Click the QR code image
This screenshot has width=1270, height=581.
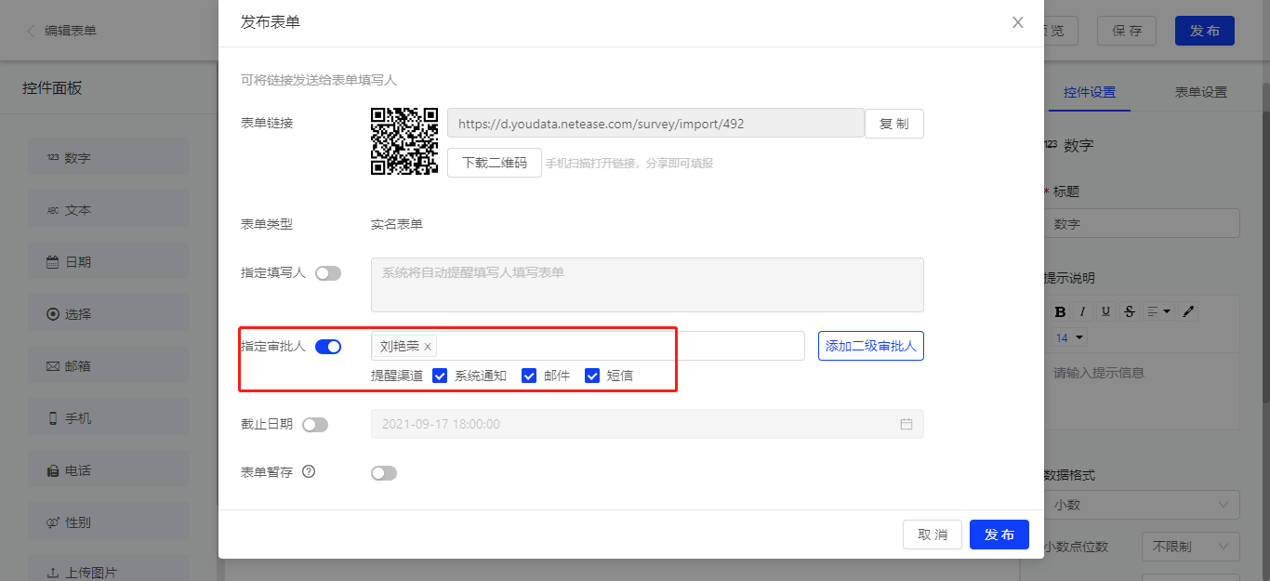tap(404, 141)
